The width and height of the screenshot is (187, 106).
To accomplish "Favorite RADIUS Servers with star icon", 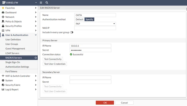I will click(x=36, y=58).
